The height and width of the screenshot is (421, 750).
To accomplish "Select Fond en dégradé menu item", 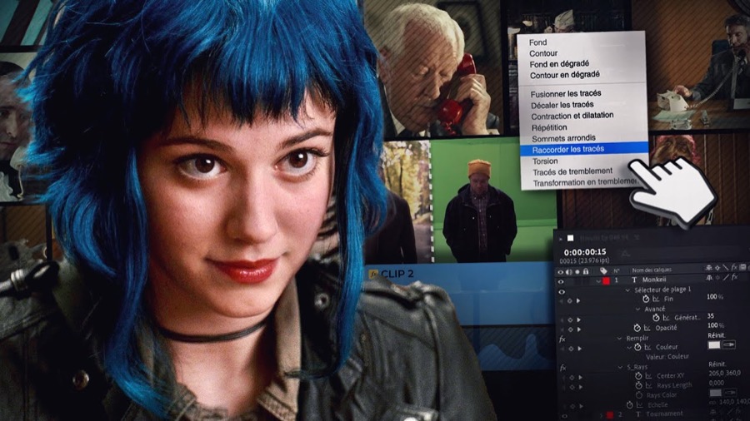I will tap(559, 64).
